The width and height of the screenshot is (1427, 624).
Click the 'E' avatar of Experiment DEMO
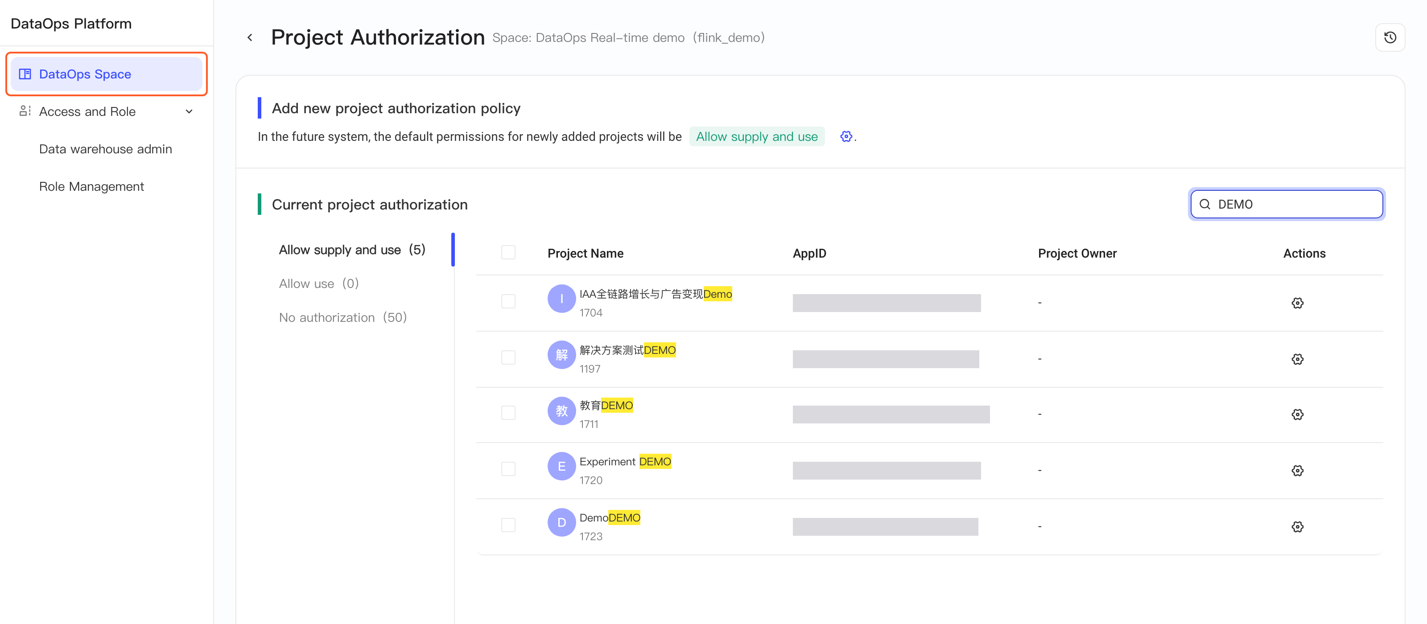pos(561,466)
